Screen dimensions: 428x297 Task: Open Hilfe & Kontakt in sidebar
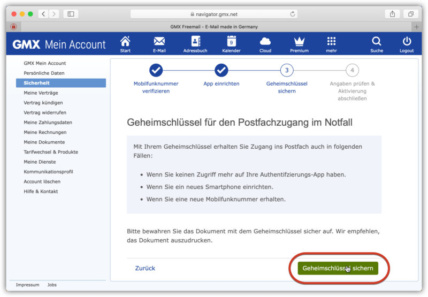[x=41, y=192]
